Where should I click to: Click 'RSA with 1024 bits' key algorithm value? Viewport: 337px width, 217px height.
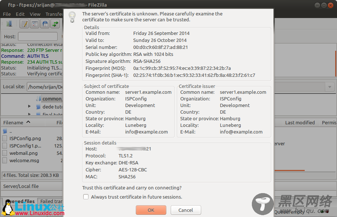coord(153,54)
